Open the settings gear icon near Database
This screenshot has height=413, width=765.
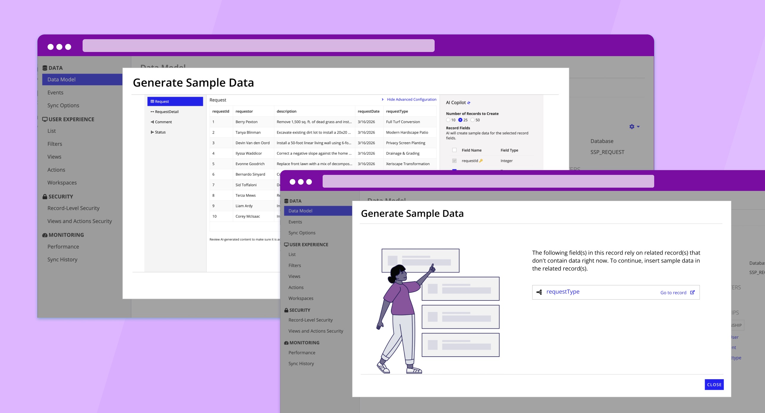point(632,127)
